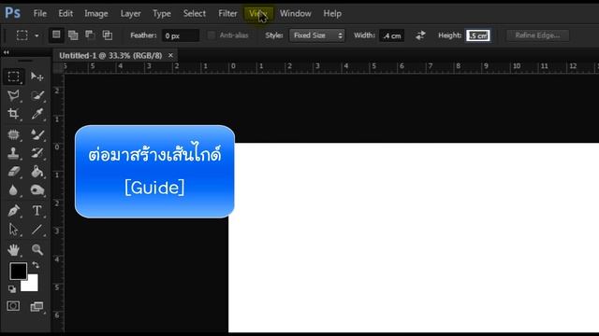
Task: Close the Untitled-1 document tab
Action: click(170, 56)
